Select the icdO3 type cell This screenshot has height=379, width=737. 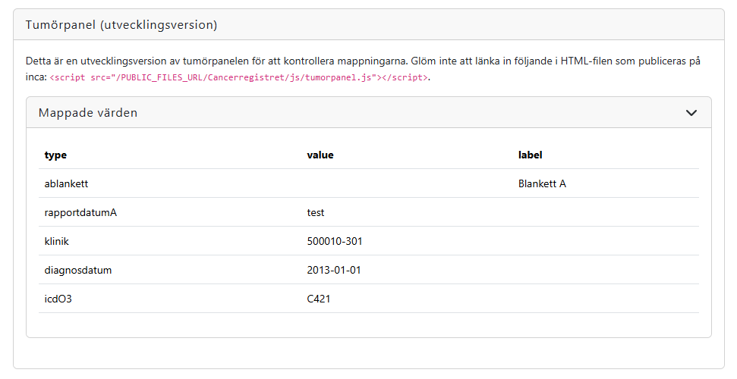58,299
